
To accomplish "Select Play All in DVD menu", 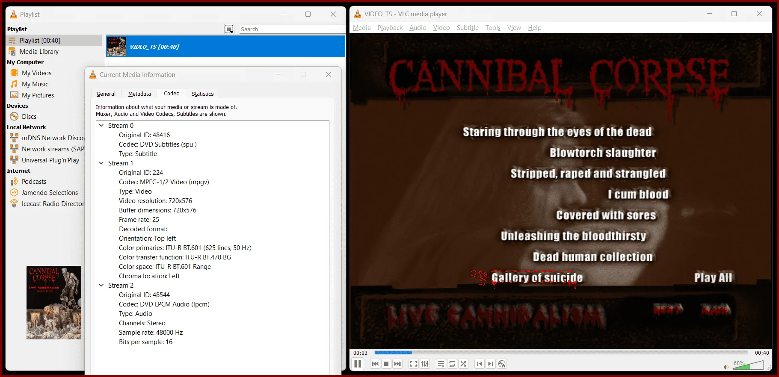I will pyautogui.click(x=713, y=278).
